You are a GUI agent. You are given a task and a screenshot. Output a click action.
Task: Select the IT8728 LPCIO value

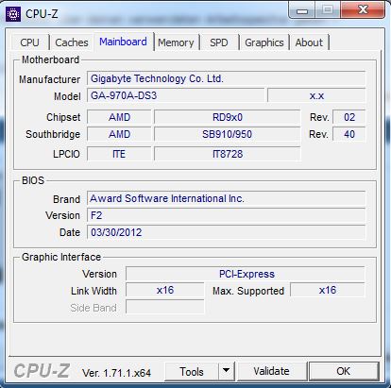(228, 154)
